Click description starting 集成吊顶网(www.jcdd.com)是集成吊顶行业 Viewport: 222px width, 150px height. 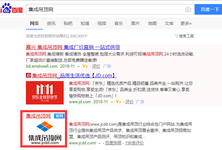point(131,130)
